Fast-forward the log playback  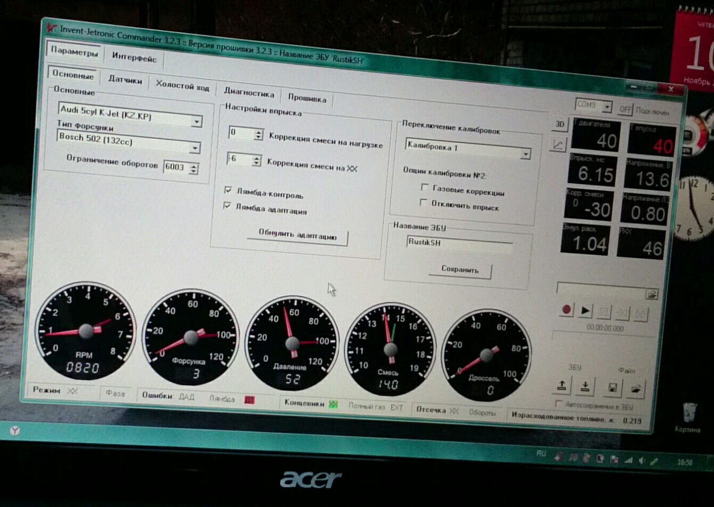(x=640, y=314)
